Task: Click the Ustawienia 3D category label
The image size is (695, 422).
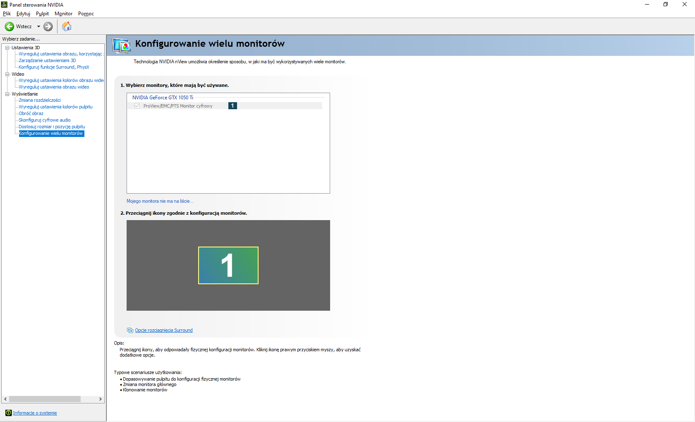Action: [26, 48]
